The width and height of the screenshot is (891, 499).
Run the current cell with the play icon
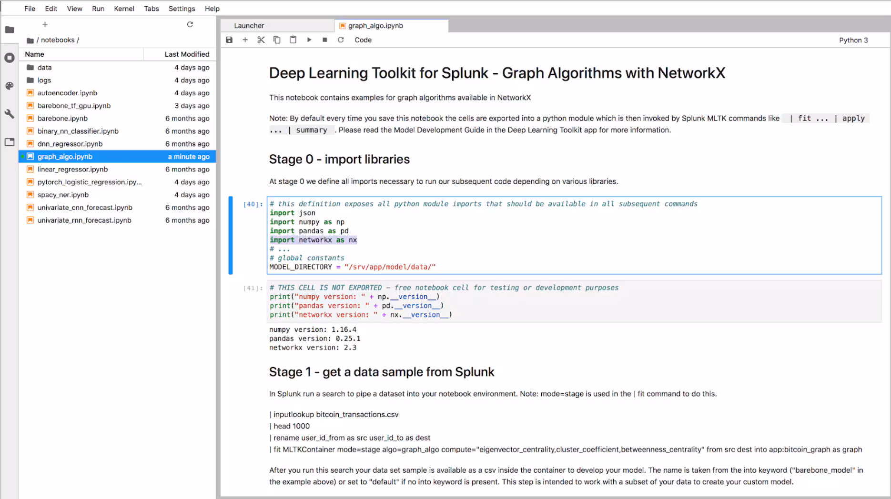pyautogui.click(x=309, y=40)
